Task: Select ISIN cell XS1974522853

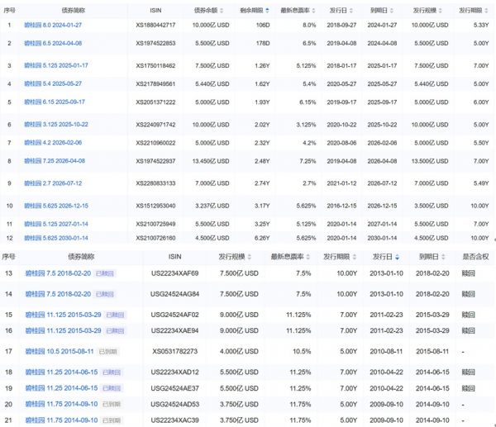Action: pos(155,43)
